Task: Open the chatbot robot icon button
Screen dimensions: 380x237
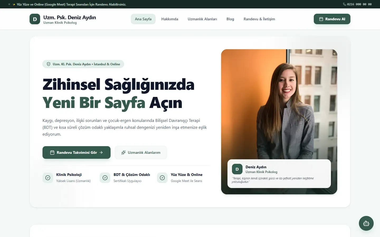Action: [366, 223]
